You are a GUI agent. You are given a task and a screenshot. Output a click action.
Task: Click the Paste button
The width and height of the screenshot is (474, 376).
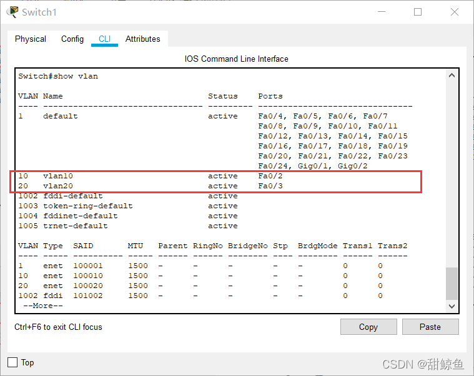coord(430,327)
